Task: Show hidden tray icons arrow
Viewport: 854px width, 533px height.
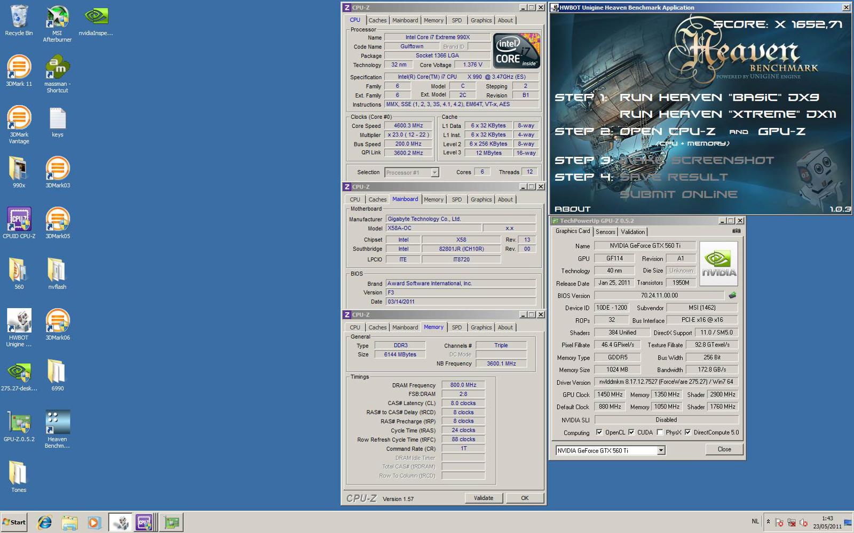Action: click(x=768, y=522)
